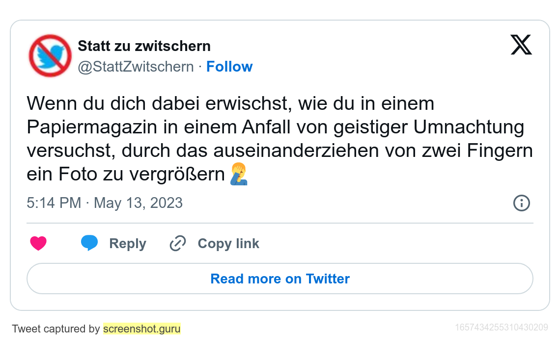Open the X logo link

(521, 45)
